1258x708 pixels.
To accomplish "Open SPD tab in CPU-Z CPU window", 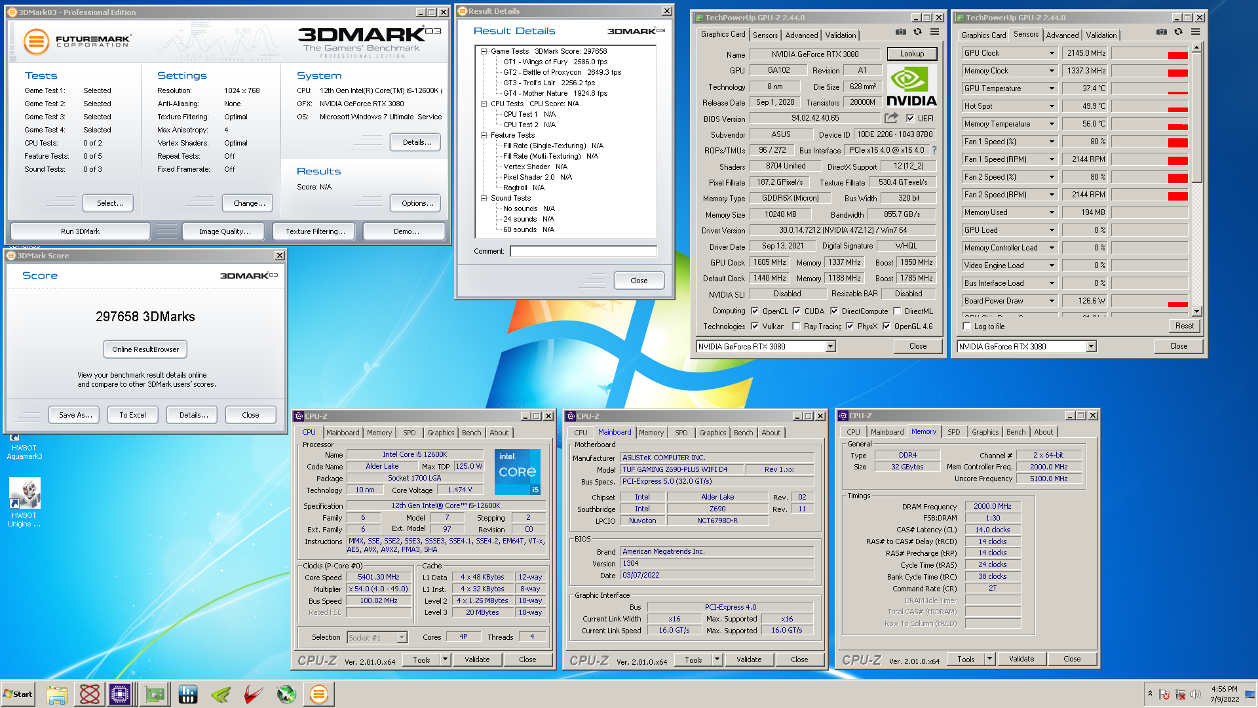I will pos(409,433).
